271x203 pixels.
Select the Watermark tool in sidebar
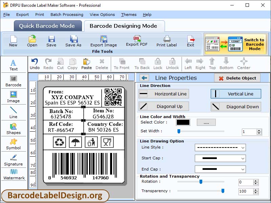14,174
